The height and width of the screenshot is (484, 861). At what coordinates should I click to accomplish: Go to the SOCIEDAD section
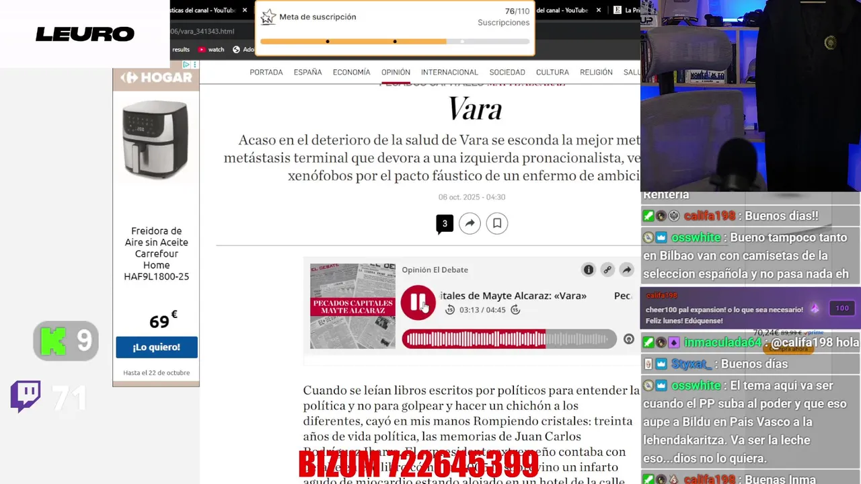pos(507,72)
